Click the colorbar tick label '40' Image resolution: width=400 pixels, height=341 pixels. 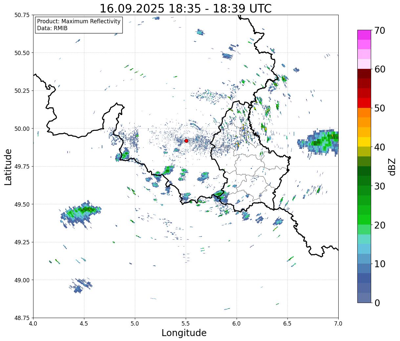tap(379, 147)
